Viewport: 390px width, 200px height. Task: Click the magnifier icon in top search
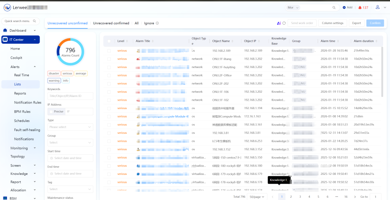click(x=334, y=8)
